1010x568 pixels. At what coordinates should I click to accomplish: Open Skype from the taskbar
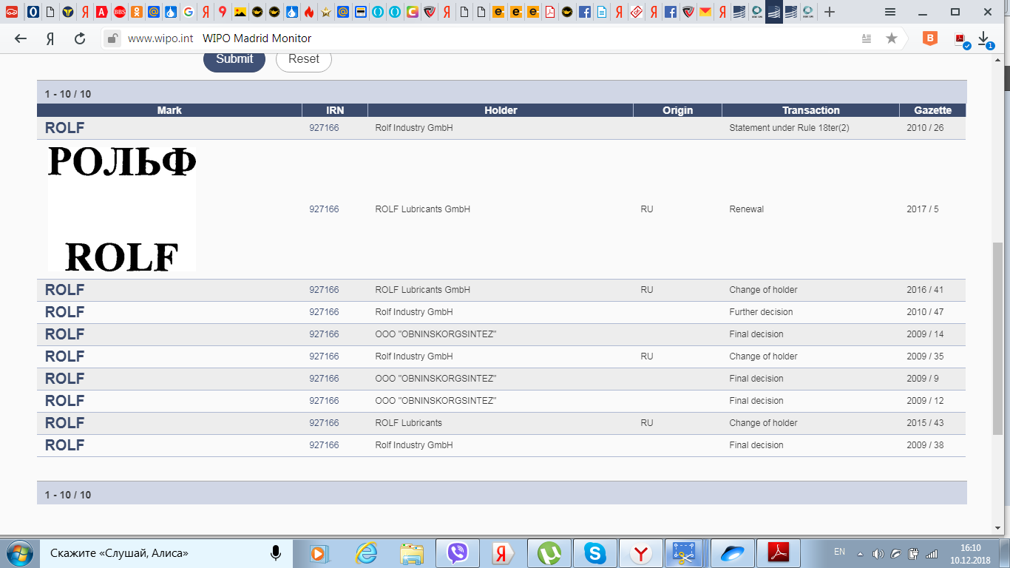595,553
